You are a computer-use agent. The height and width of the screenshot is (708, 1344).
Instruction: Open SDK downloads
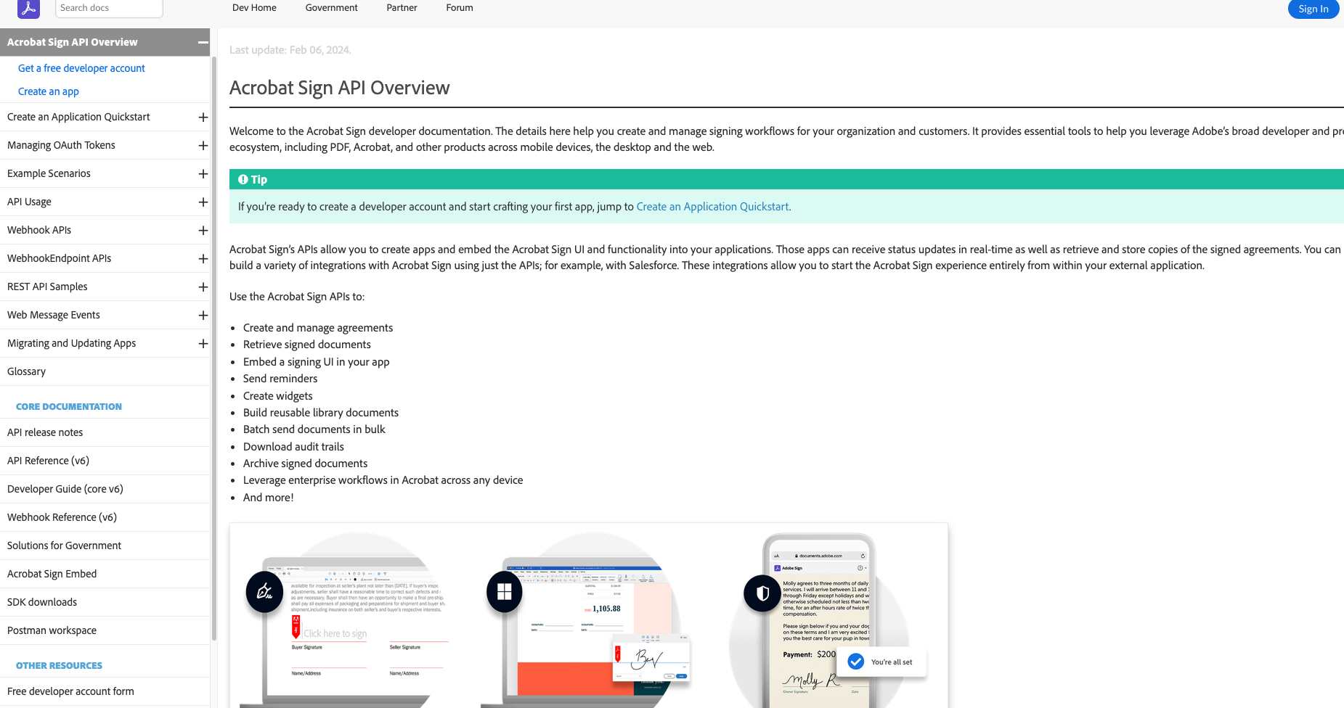click(x=42, y=602)
